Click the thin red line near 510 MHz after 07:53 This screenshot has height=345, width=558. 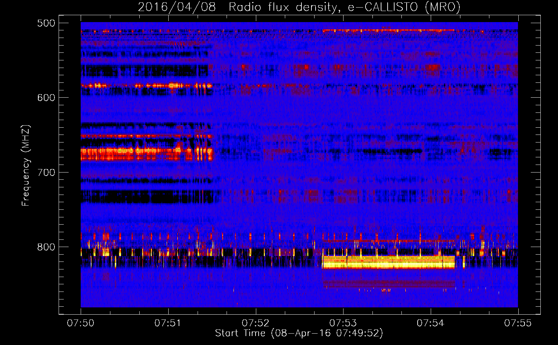point(389,30)
